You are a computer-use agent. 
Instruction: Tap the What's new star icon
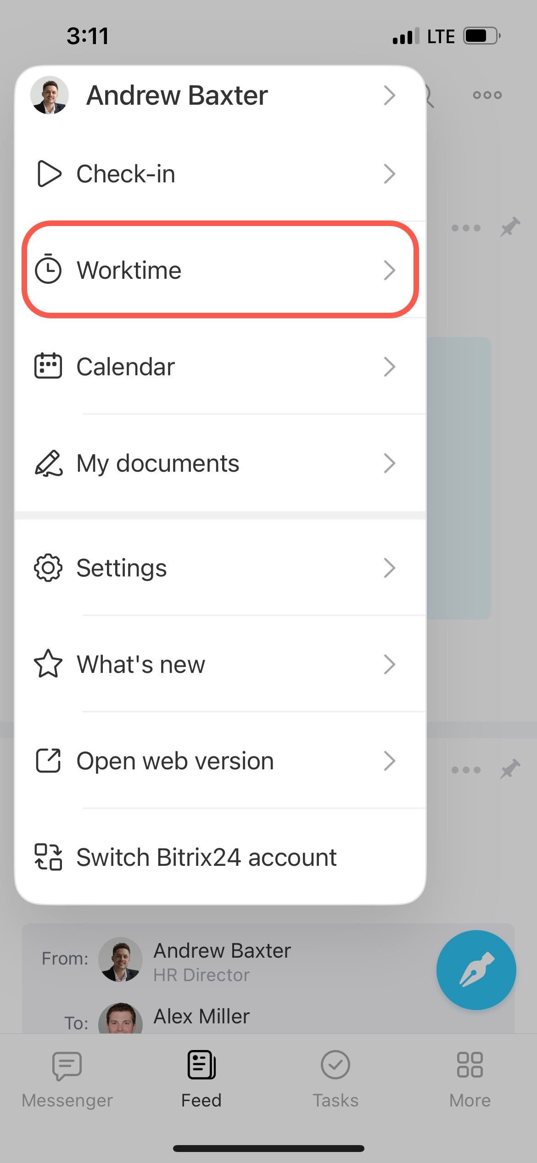point(48,664)
